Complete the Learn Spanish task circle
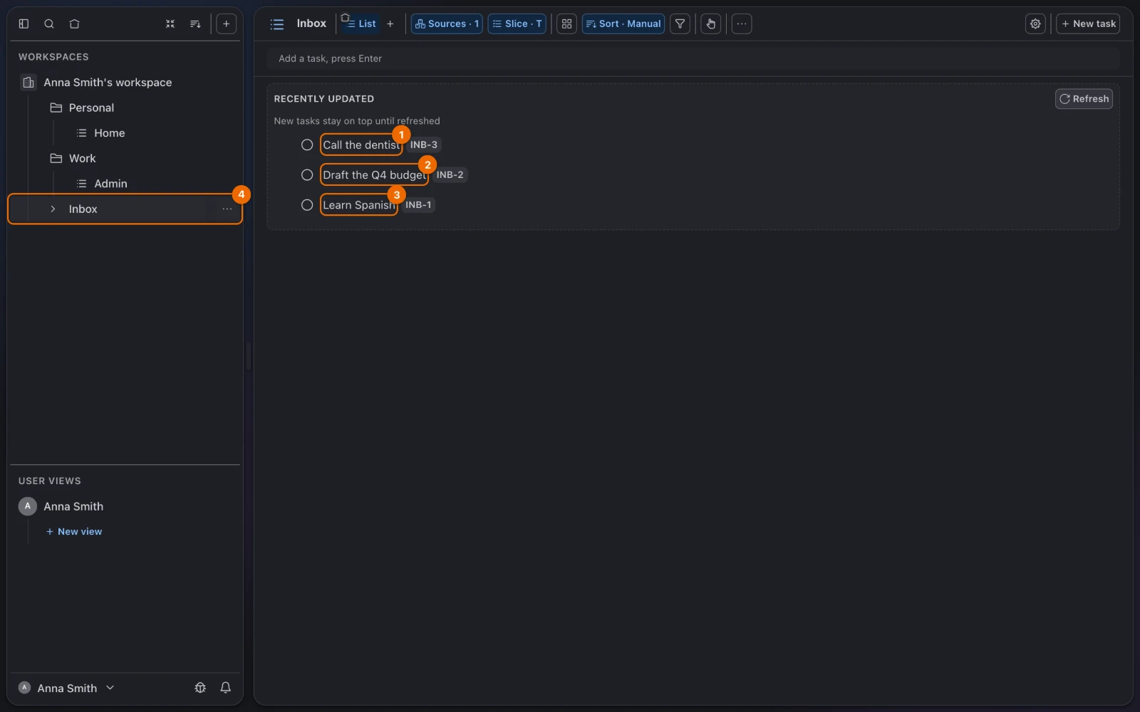The image size is (1140, 712). point(307,204)
